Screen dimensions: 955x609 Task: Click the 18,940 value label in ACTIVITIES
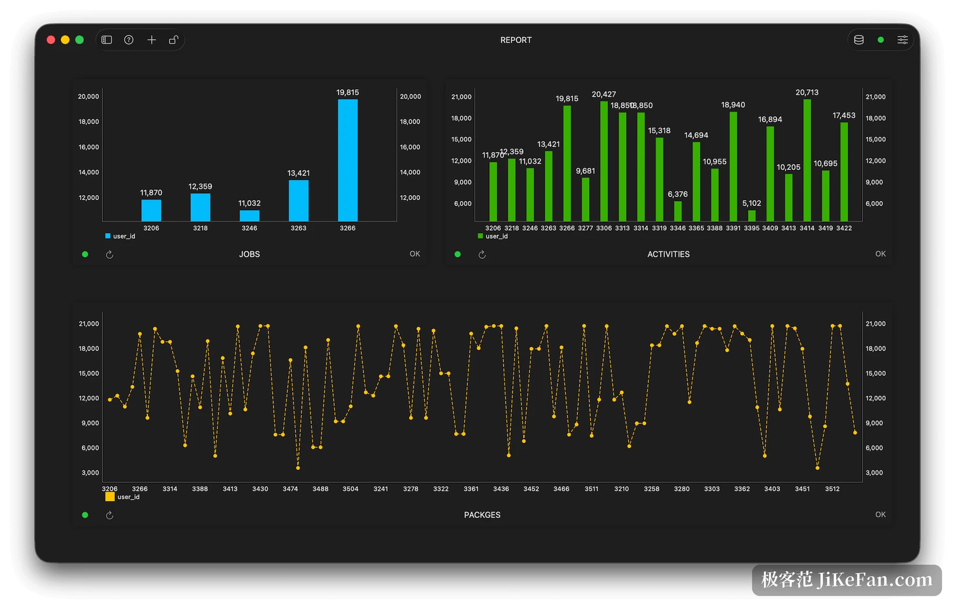coord(733,105)
